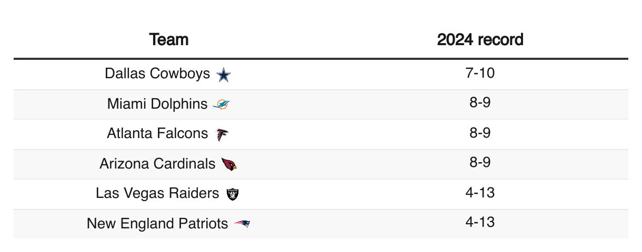Click the Raiders 4-13 record cell
642x252 pixels.
tap(480, 194)
